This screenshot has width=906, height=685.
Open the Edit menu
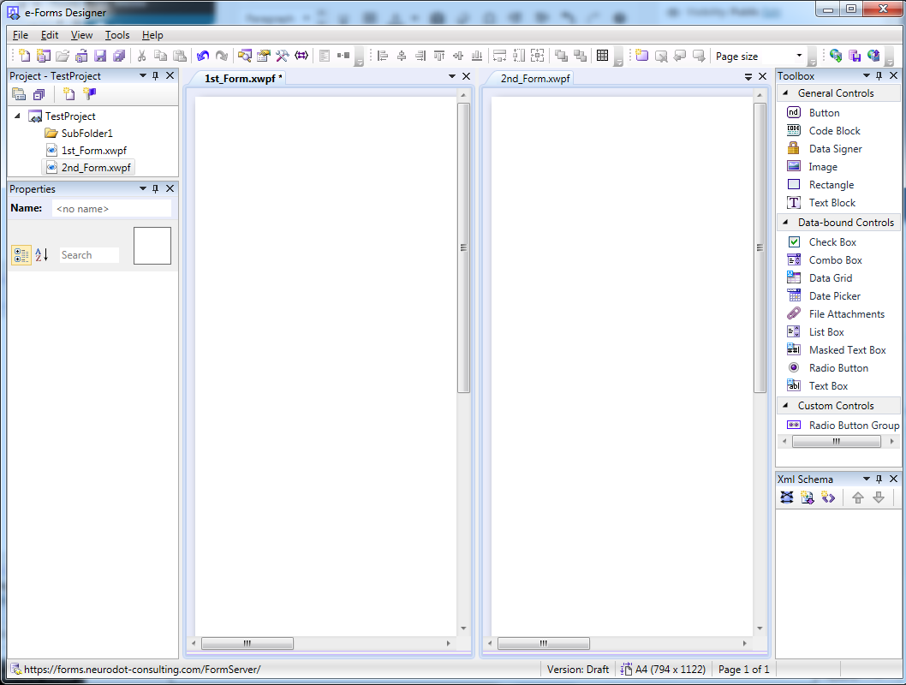point(50,35)
